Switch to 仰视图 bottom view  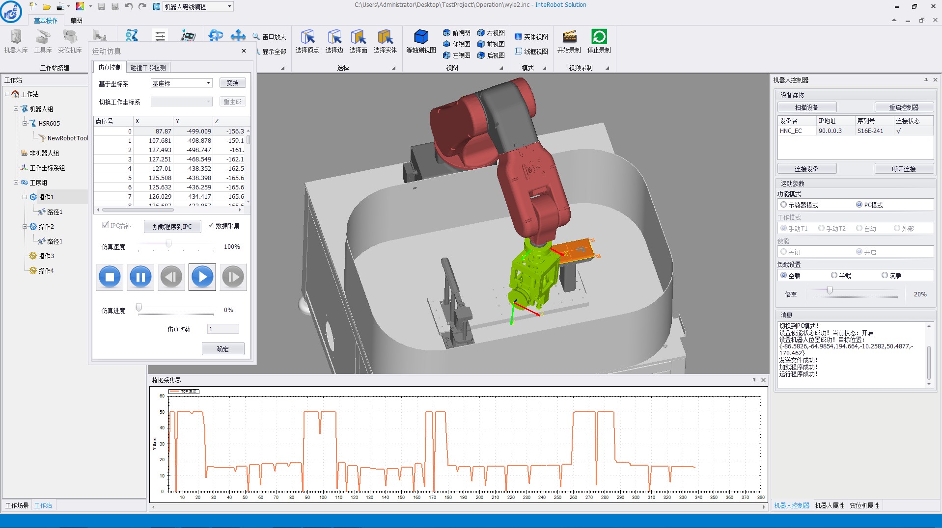(456, 44)
